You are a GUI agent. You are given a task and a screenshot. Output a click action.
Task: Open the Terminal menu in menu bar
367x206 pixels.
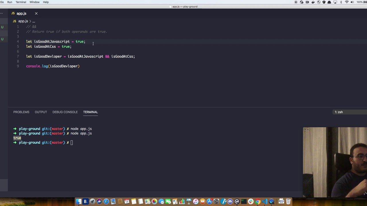coord(21,2)
